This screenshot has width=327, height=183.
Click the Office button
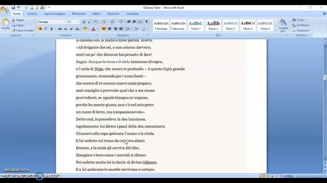point(4,10)
